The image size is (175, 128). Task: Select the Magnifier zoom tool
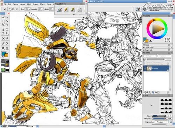coord(3,48)
